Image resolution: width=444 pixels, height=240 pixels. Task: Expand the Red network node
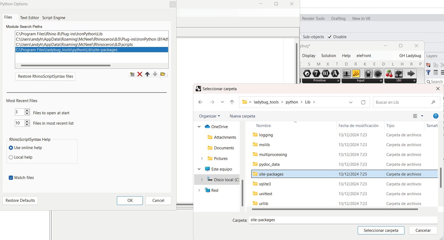tap(199, 190)
